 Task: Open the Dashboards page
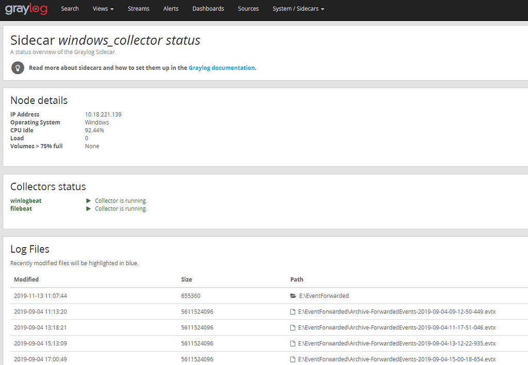(208, 8)
